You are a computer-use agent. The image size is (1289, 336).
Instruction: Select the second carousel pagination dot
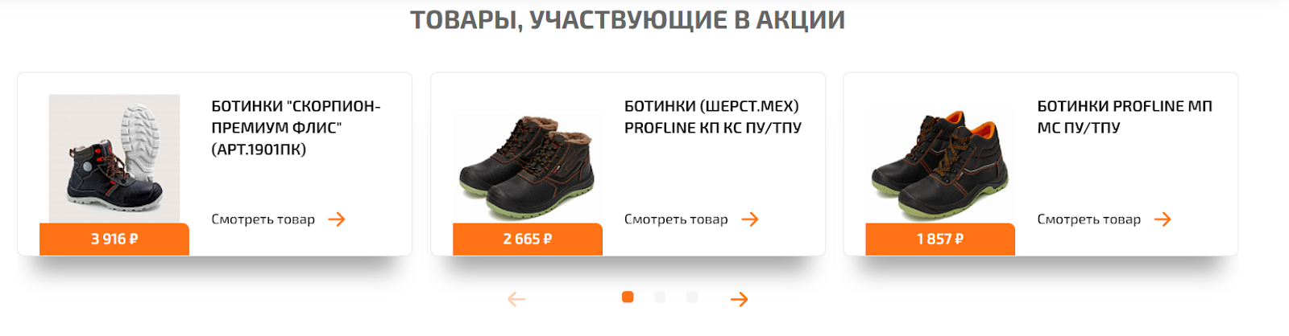[x=660, y=297]
